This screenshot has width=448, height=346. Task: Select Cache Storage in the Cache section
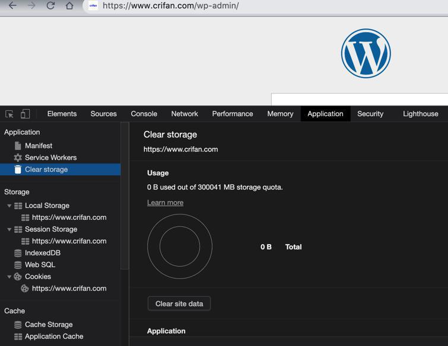(x=49, y=325)
